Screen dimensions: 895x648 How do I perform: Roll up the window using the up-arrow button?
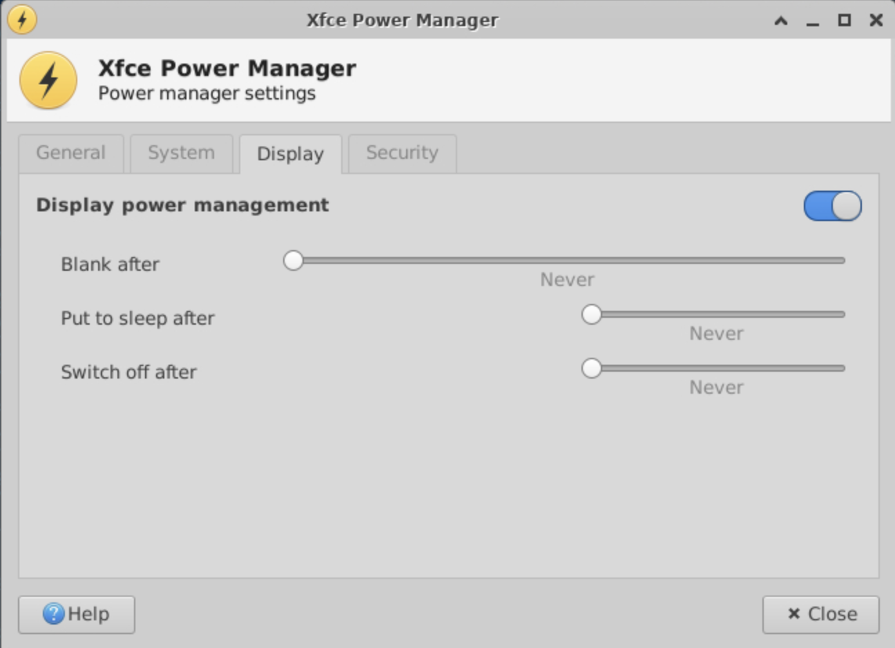[780, 20]
